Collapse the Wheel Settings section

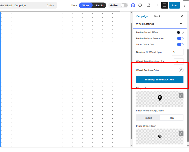point(181,24)
